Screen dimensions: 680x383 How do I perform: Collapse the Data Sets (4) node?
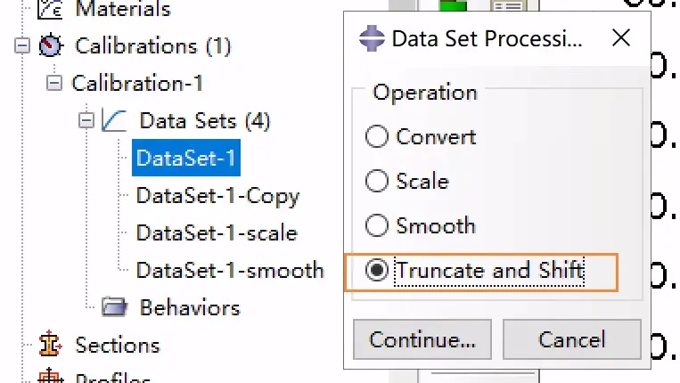(86, 120)
